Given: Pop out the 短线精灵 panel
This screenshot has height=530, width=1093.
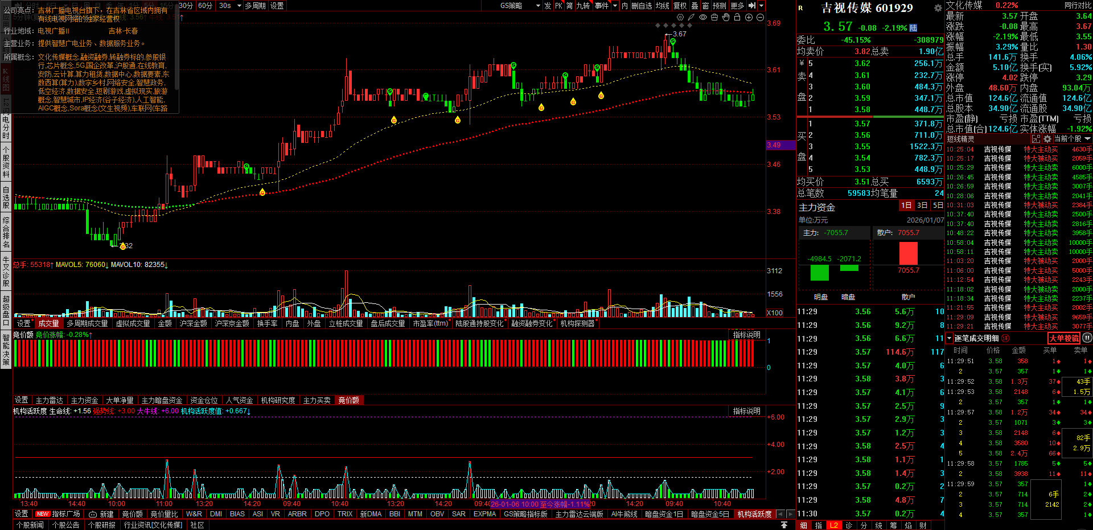Looking at the screenshot, I should click(x=1036, y=139).
